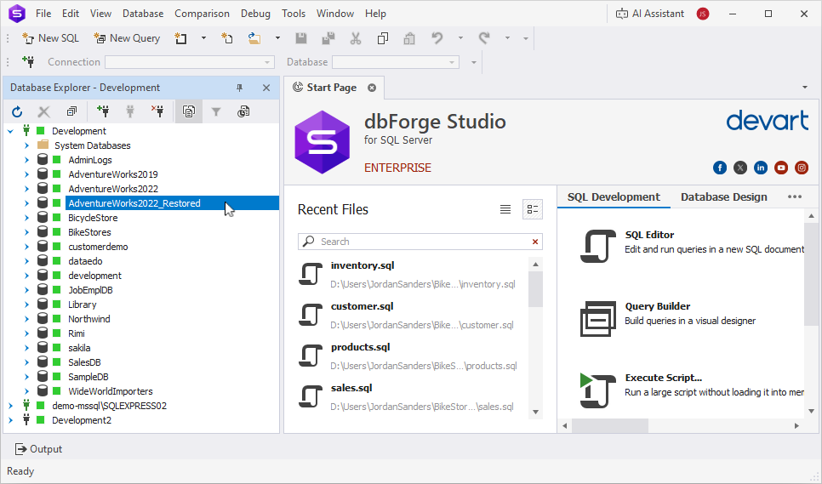The height and width of the screenshot is (484, 822).
Task: Click the New Connection plug icon beside Connection
Action: point(28,62)
